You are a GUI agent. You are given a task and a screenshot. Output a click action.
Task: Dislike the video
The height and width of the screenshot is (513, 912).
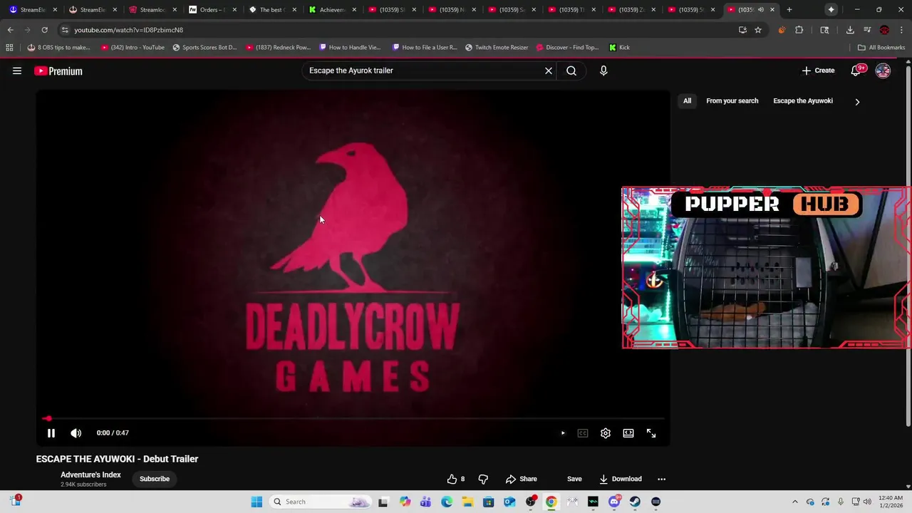(x=483, y=479)
